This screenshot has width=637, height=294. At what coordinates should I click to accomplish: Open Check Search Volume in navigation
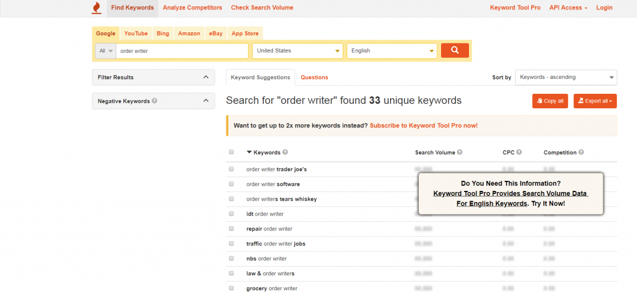262,7
